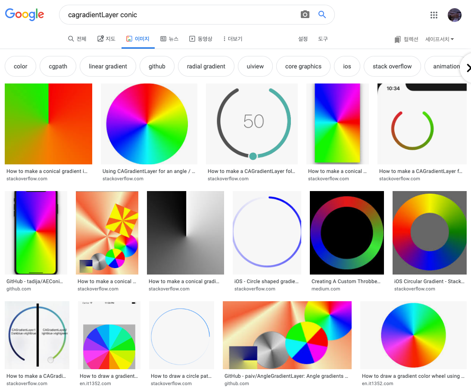Open 도구 tools

(x=323, y=39)
